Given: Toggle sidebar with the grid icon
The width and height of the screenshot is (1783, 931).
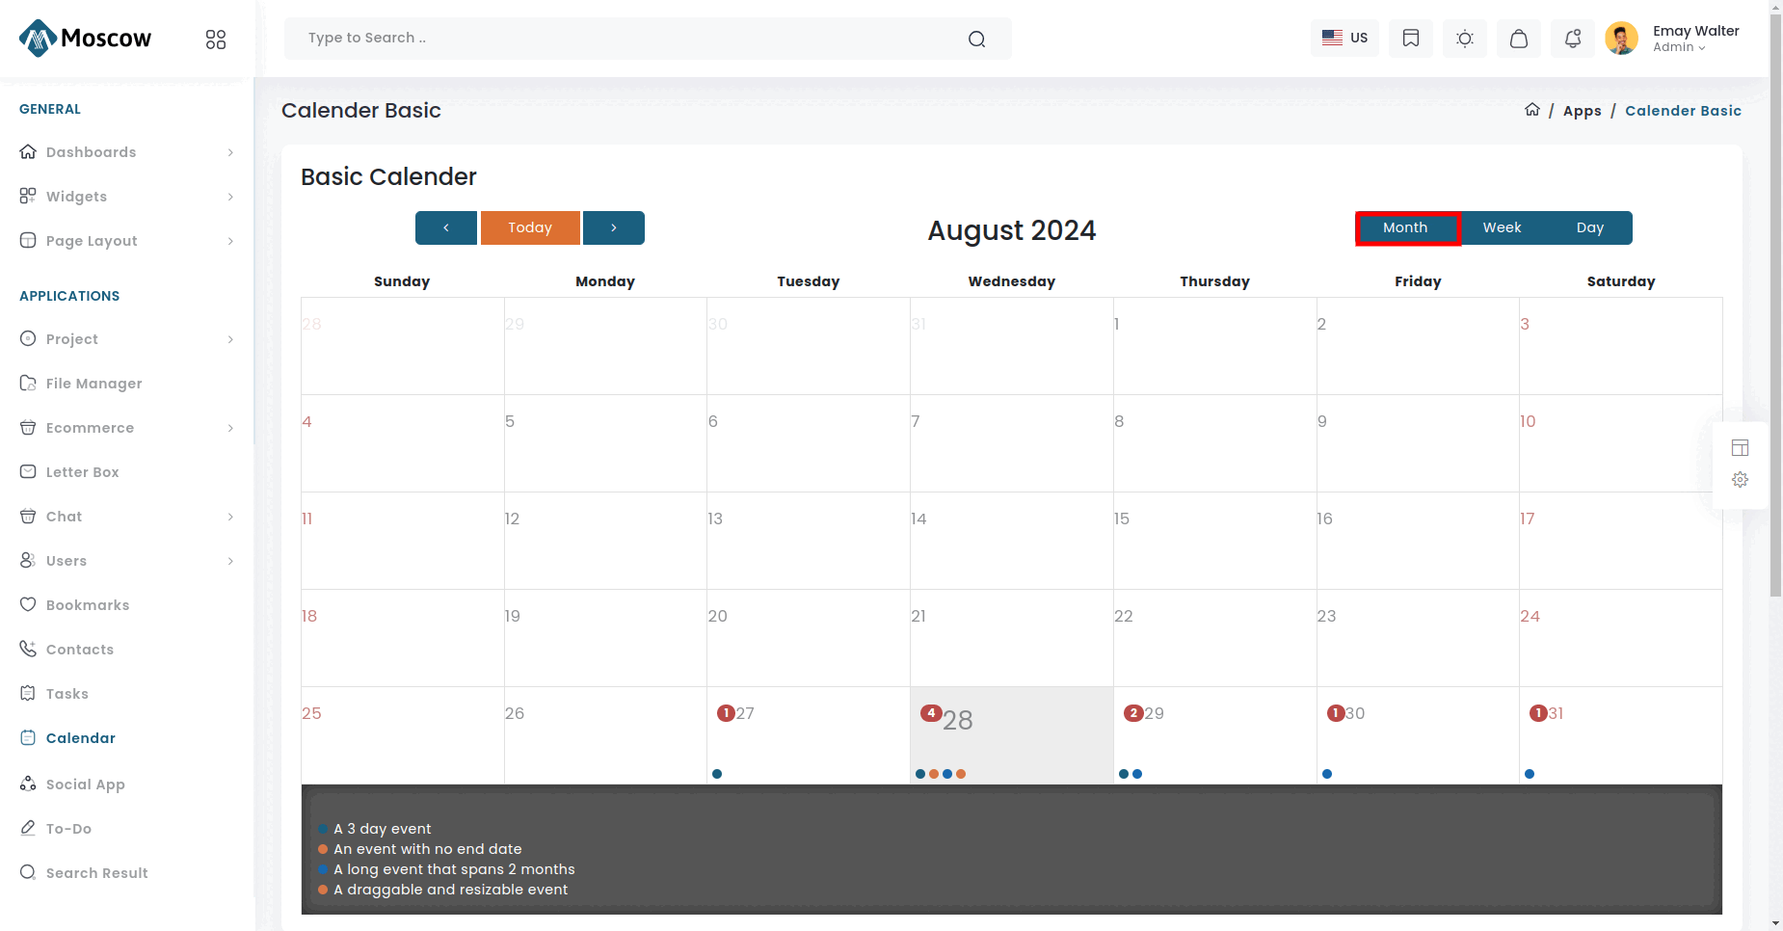Looking at the screenshot, I should point(216,40).
